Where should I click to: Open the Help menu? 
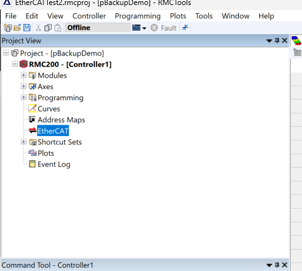tap(266, 16)
